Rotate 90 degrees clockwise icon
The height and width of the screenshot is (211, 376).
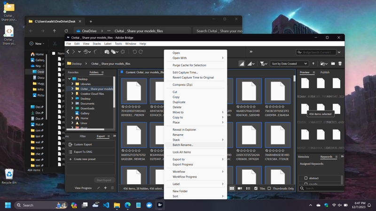(141, 52)
